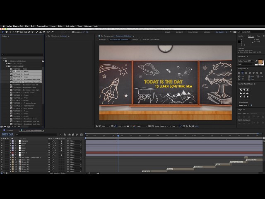Open the Layer menu
Image resolution: width=265 pixels, height=199 pixels.
click(53, 26)
